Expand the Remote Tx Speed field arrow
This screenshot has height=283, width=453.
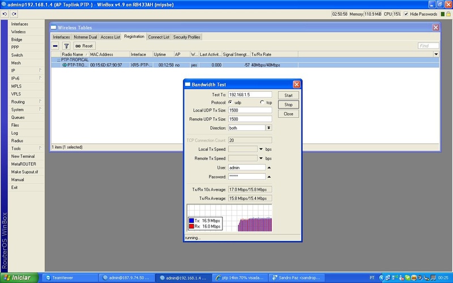(261, 158)
